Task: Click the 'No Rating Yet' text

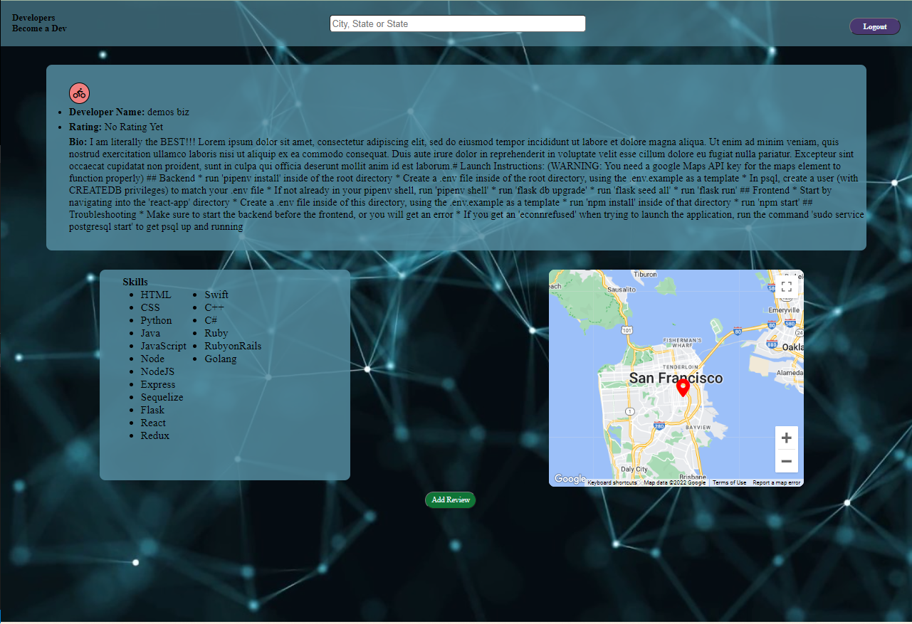Action: [x=134, y=127]
